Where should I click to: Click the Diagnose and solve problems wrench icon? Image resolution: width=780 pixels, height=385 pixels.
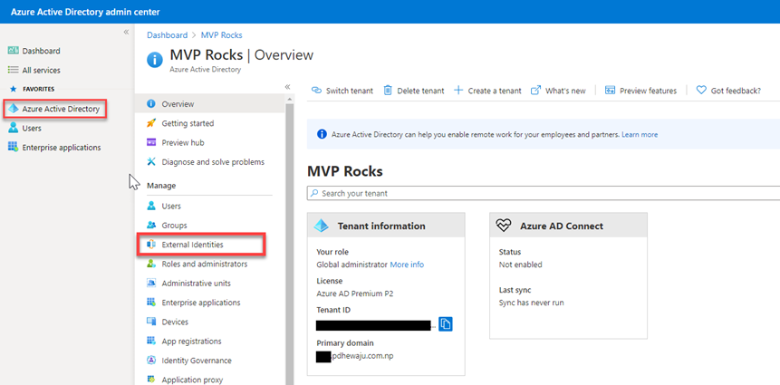click(151, 161)
